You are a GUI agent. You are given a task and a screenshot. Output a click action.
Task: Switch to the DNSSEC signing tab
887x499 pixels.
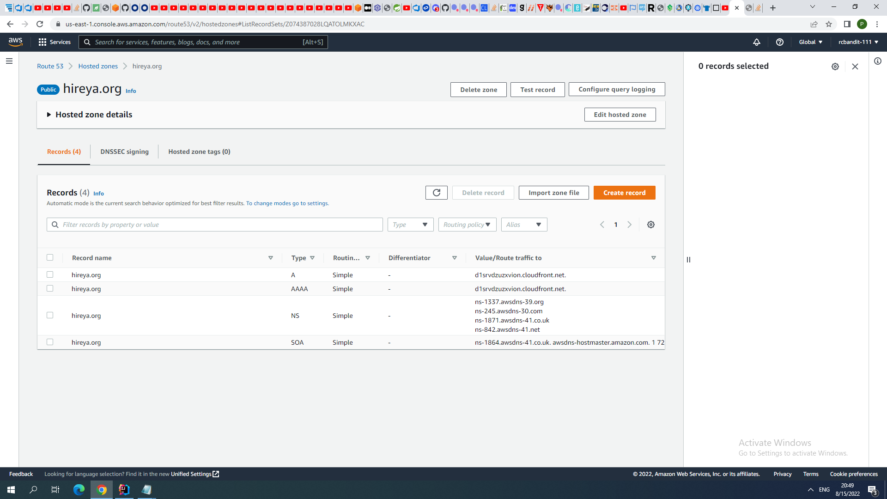124,152
